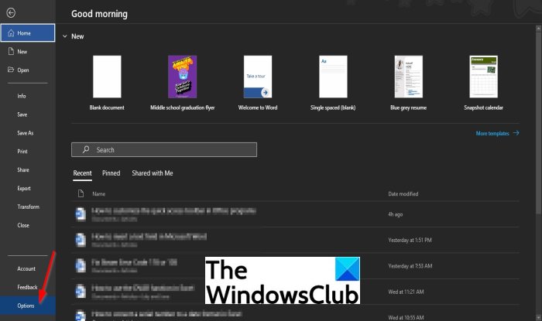Click the scrollbar down arrow

tap(538, 318)
